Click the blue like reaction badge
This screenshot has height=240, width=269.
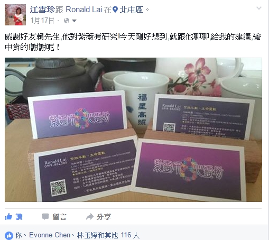click(9, 235)
